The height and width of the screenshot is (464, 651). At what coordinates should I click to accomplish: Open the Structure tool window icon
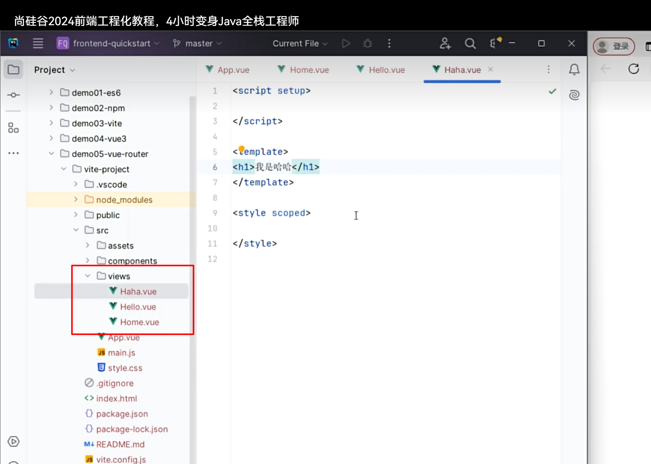(x=13, y=128)
